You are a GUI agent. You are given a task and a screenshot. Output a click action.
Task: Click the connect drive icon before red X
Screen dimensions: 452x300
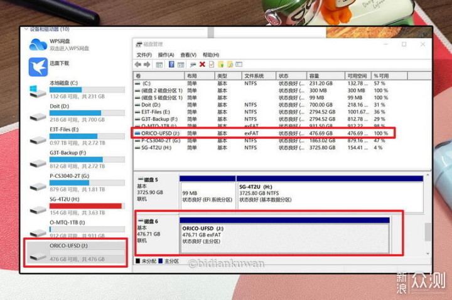tap(193, 65)
